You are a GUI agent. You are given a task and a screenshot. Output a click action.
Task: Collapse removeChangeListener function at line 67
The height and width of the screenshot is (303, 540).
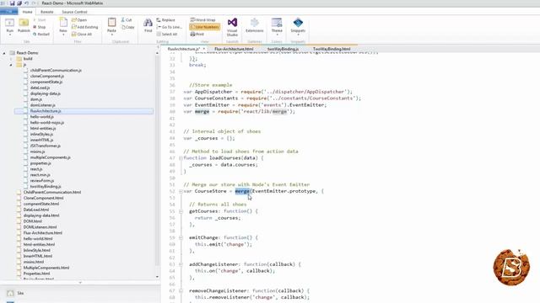coord(181,291)
